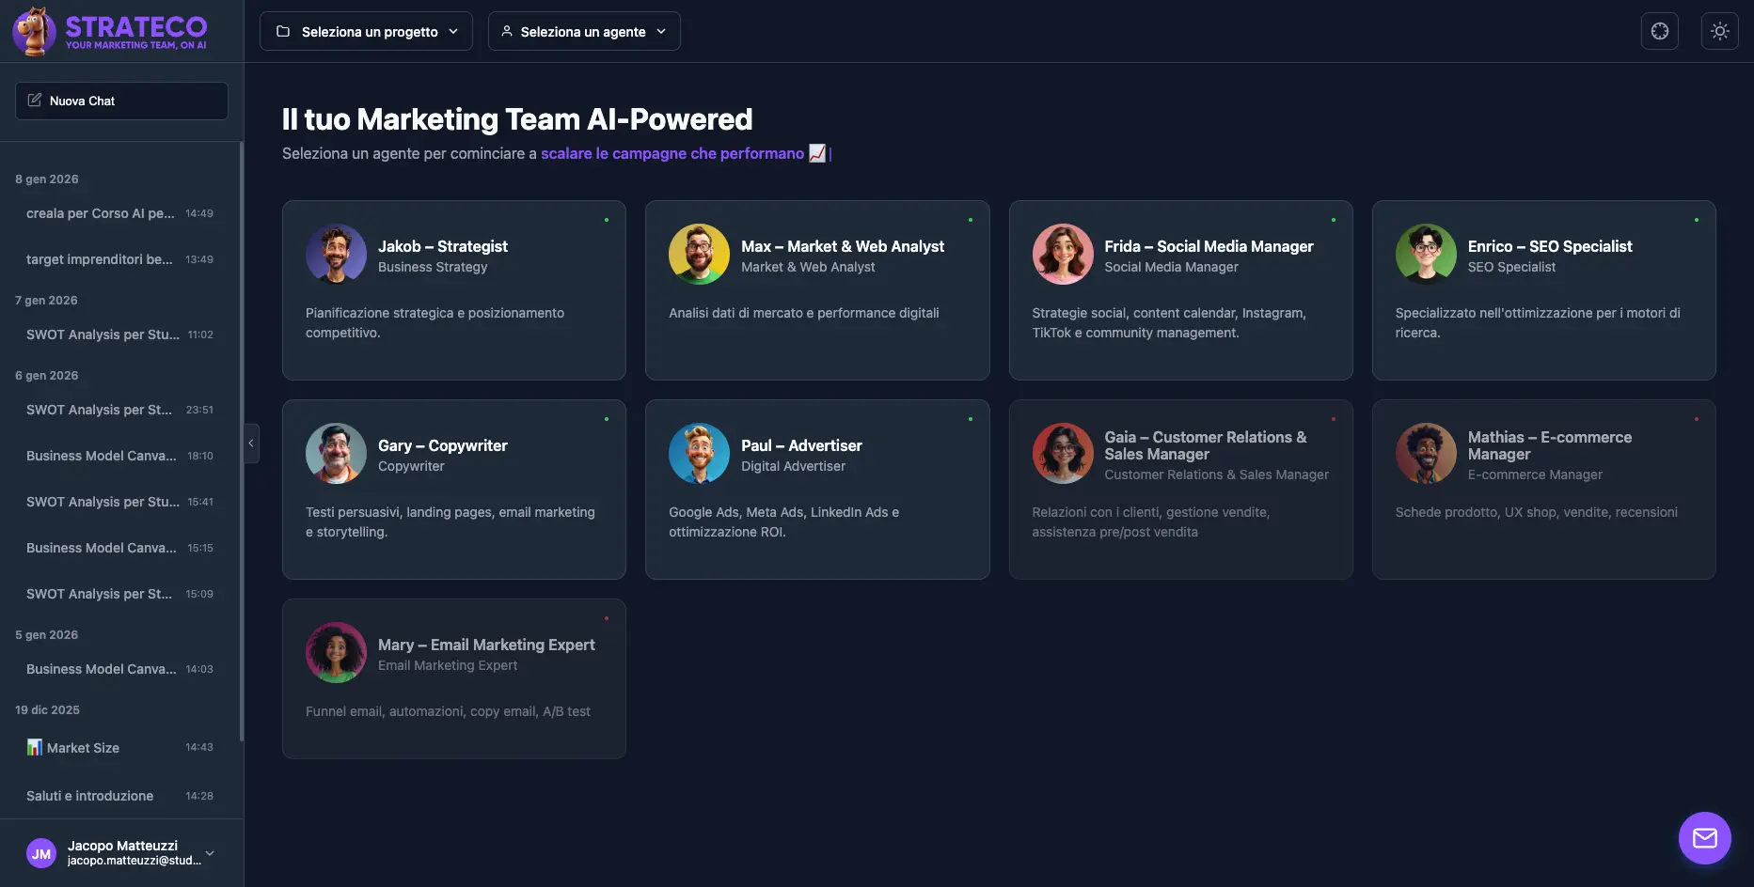Open the Seleziona un progetto dropdown

pos(366,31)
